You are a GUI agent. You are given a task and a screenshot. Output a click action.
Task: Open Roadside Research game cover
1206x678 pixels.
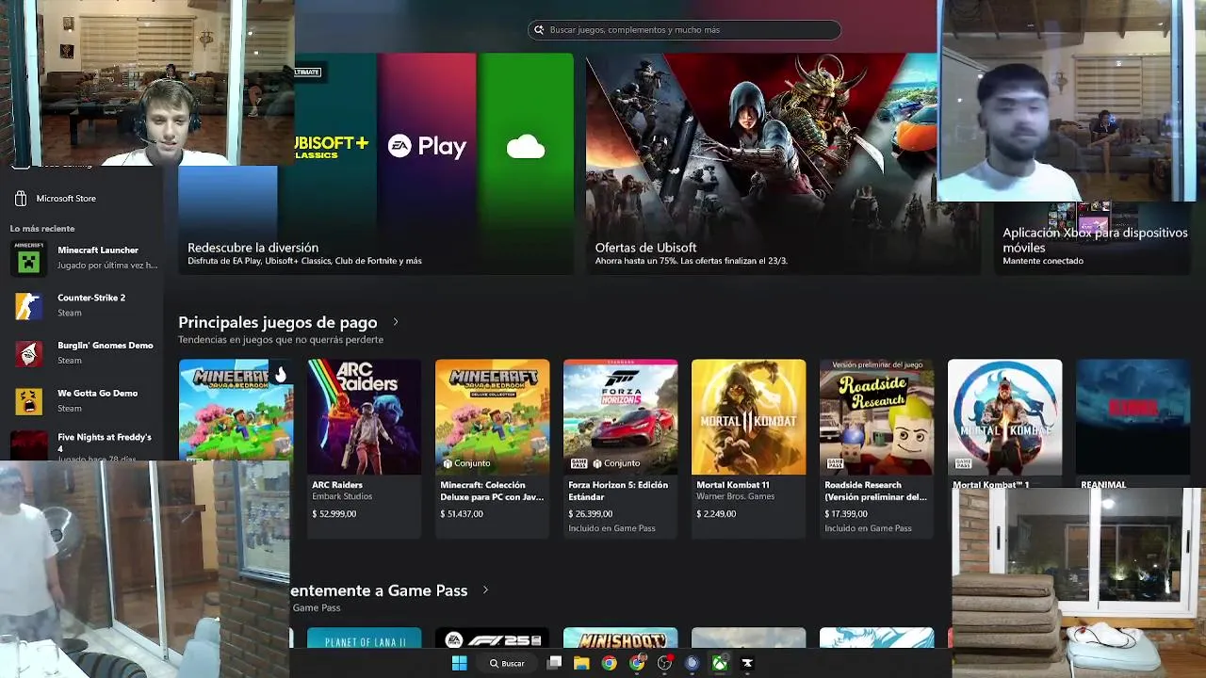876,416
